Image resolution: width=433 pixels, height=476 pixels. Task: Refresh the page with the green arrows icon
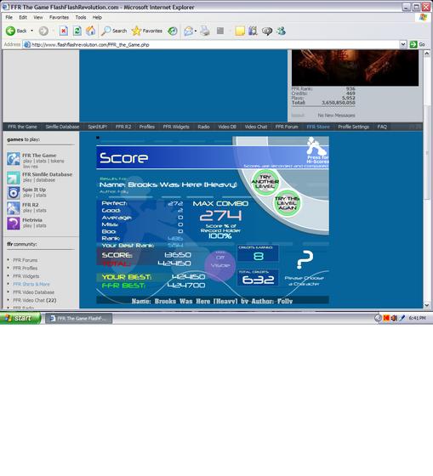tap(77, 31)
